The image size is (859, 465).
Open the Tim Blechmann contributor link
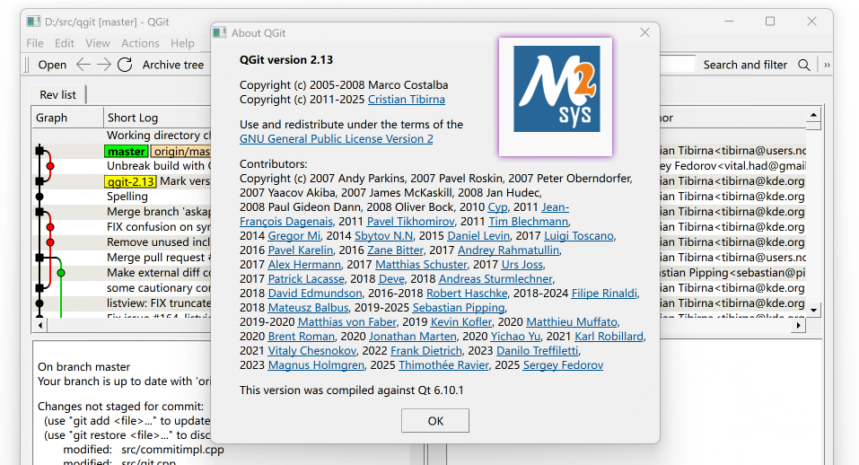pyautogui.click(x=528, y=221)
